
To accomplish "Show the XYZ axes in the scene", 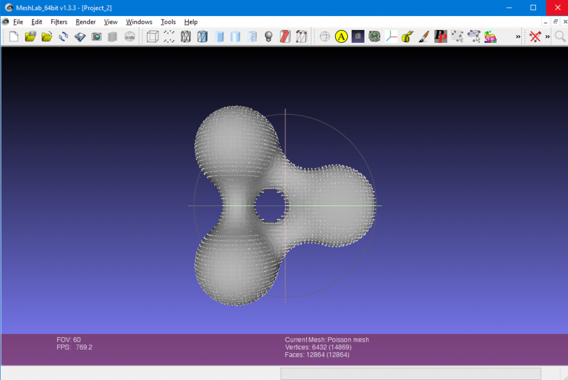I will point(392,36).
